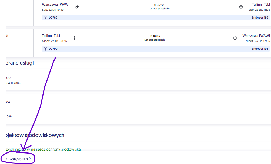Click the arrival city Warszawa (WAW) on the return flight

tap(256, 35)
